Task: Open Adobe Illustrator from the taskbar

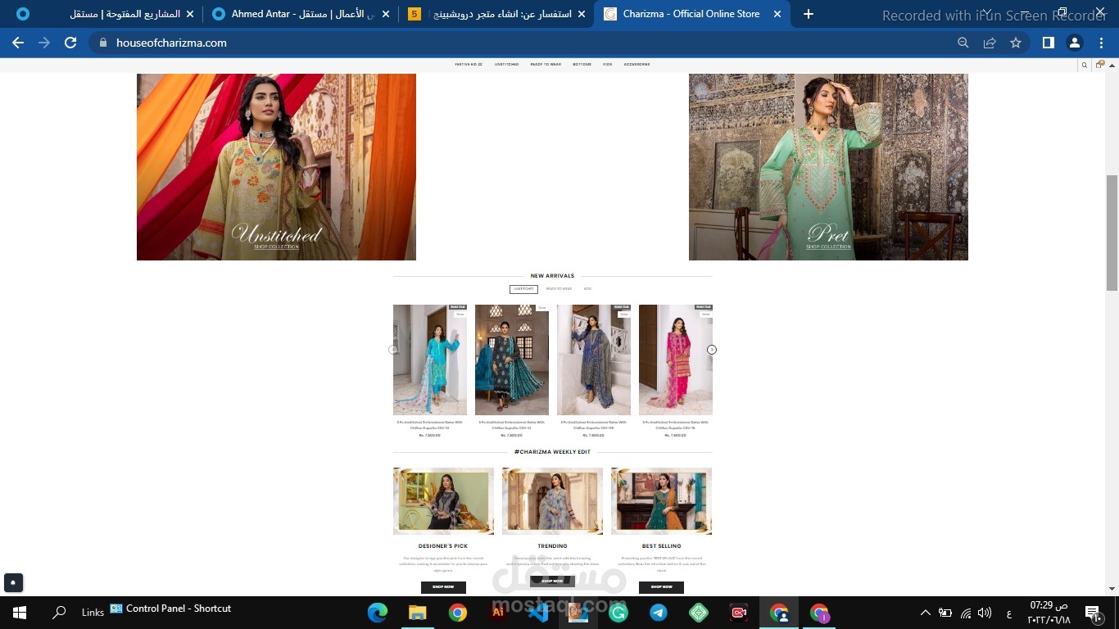Action: click(498, 612)
